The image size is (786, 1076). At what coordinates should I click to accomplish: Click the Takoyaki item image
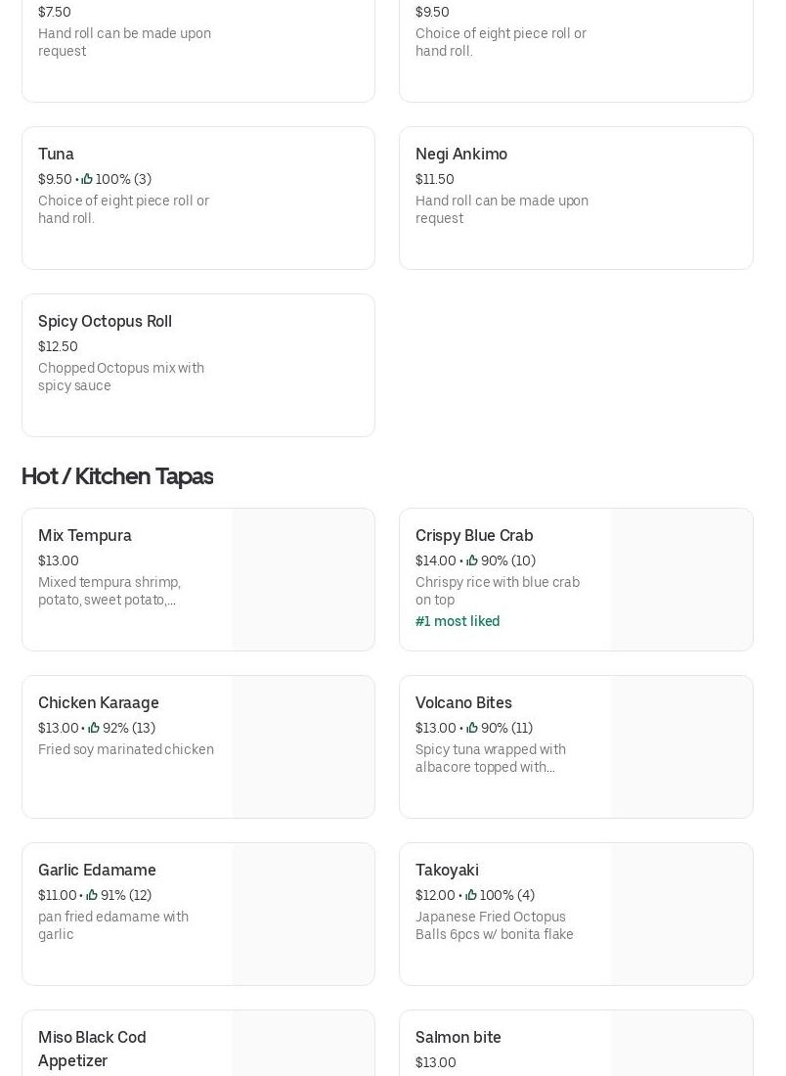click(681, 914)
